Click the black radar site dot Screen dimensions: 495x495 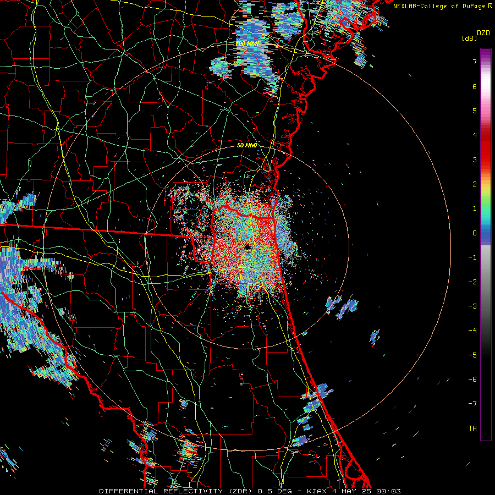click(x=248, y=247)
